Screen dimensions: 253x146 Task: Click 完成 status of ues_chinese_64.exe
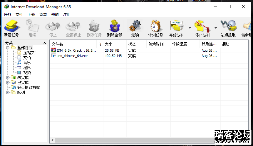(x=132, y=56)
